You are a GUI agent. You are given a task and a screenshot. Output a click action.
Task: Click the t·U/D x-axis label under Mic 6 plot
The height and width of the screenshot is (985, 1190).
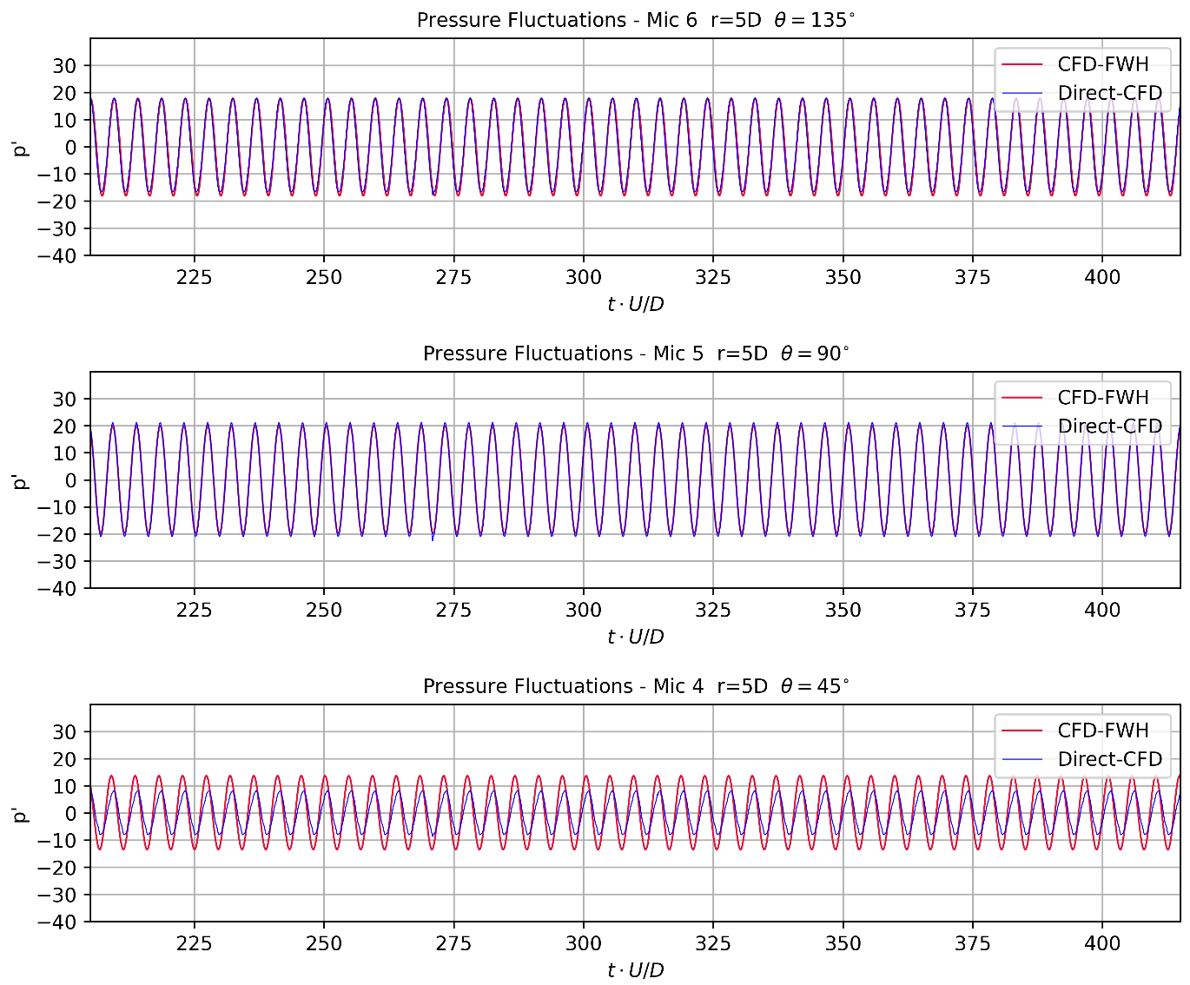point(635,304)
